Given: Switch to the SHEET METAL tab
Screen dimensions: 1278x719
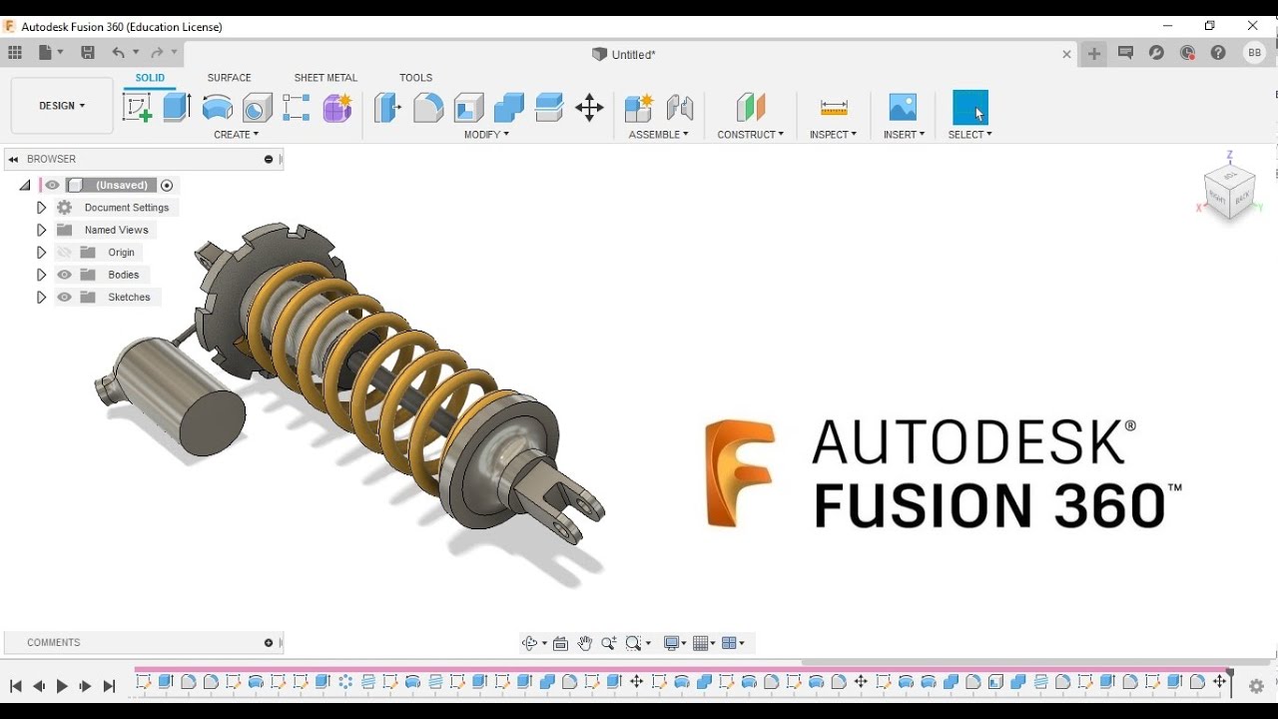Looking at the screenshot, I should pos(325,78).
